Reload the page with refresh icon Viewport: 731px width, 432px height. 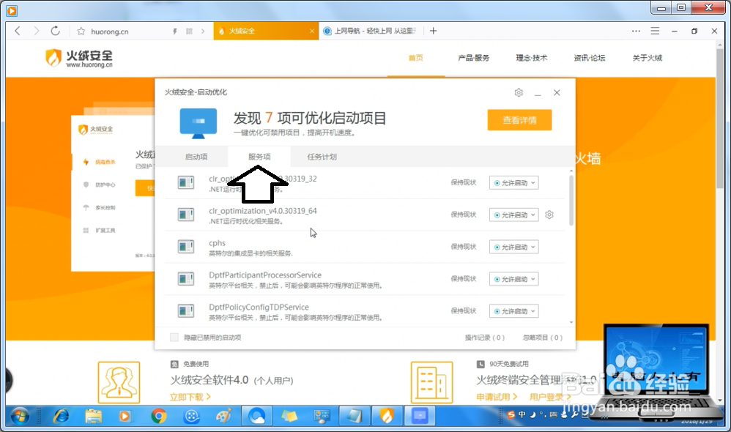[x=55, y=31]
